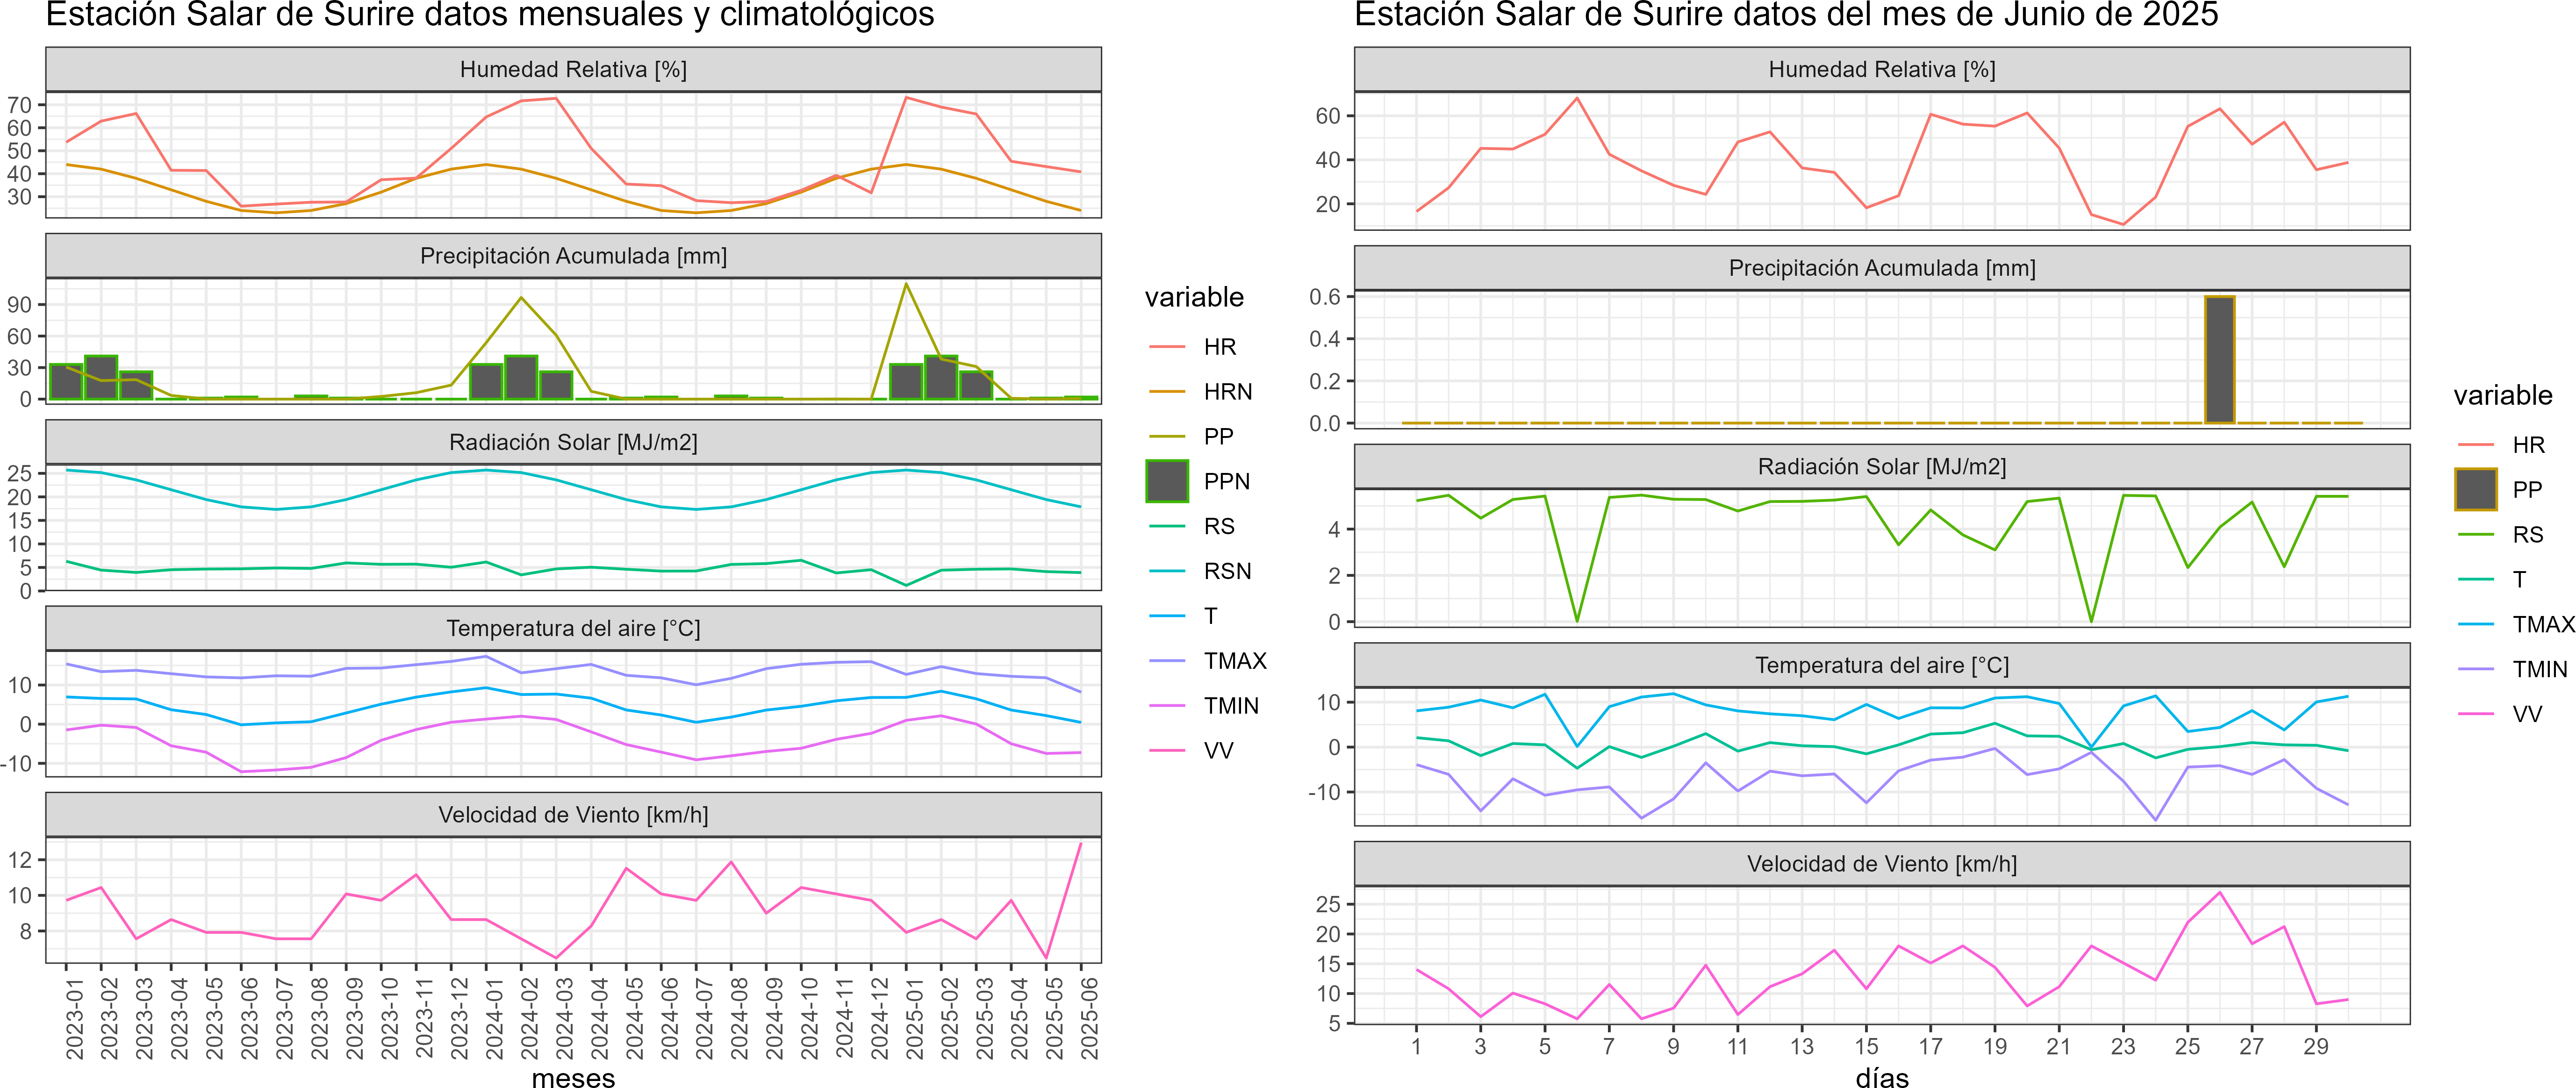
Task: Select 'Precipitación Acumulada [mm]' header in June 2025 chart
Action: click(x=1882, y=268)
